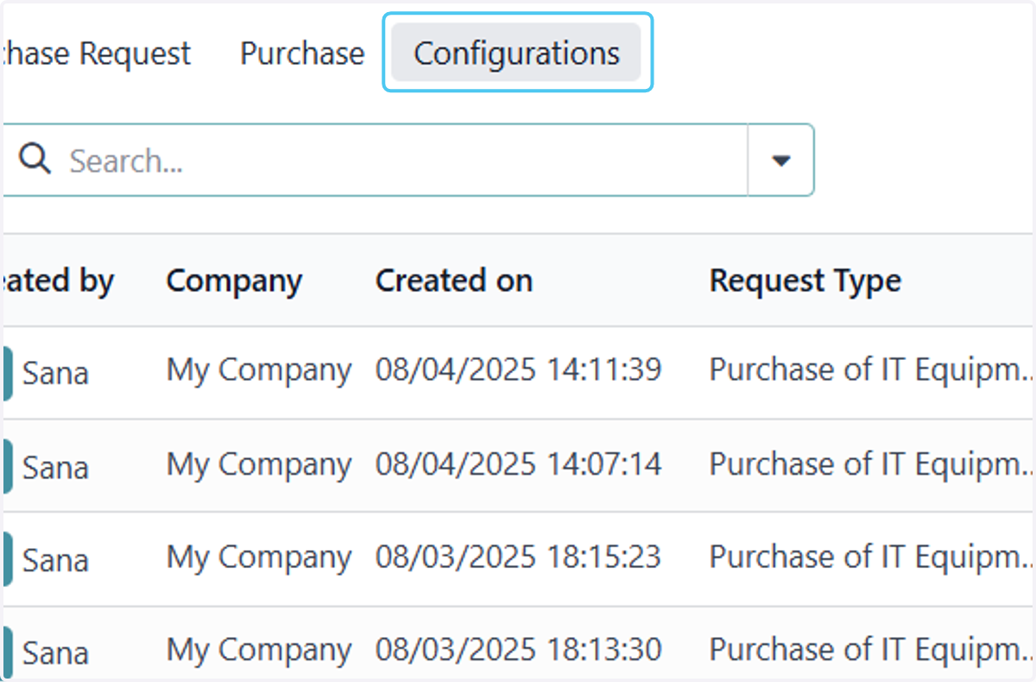Open request type of the 18:13:30 row

(x=872, y=650)
